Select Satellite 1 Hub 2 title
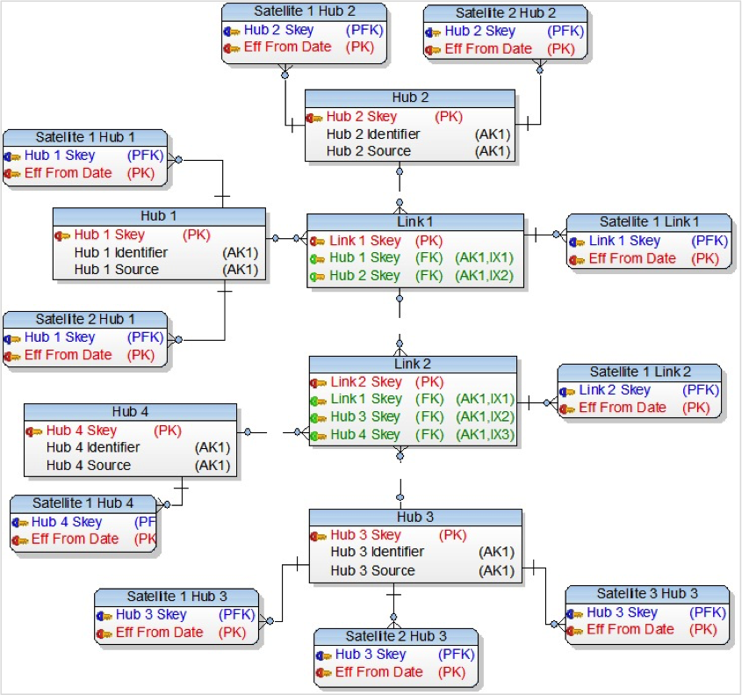742x695 pixels. click(x=305, y=11)
